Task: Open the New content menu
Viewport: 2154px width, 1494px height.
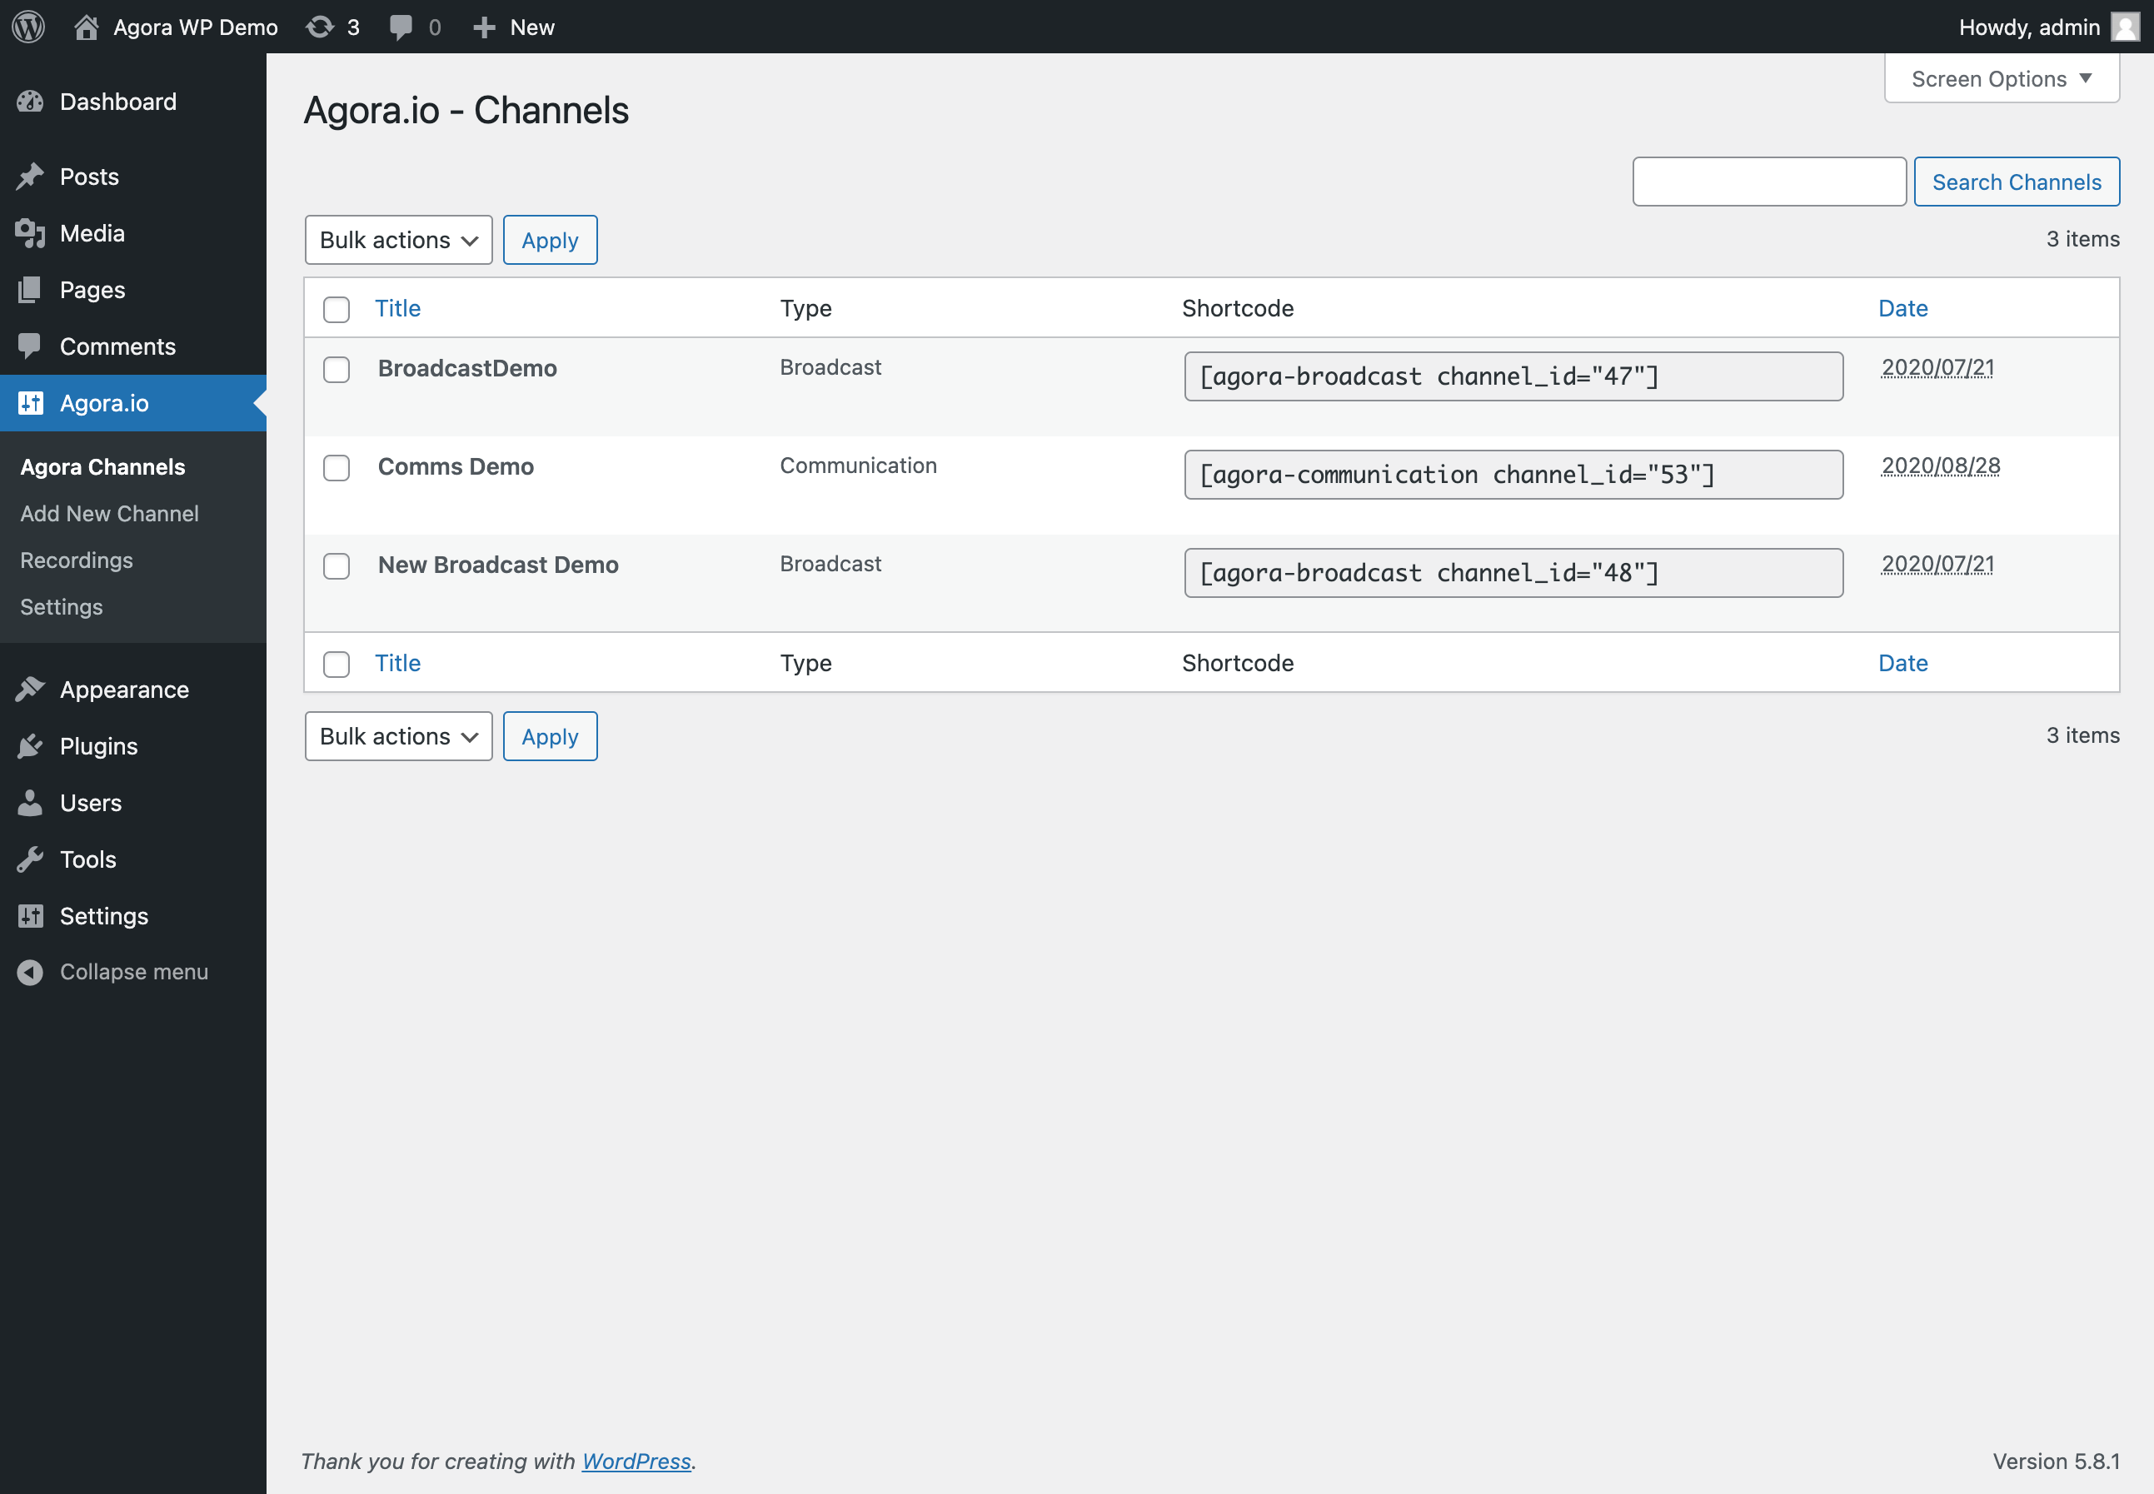Action: click(x=514, y=26)
